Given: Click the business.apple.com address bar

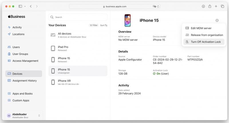Looking at the screenshot, I should [x=115, y=6].
